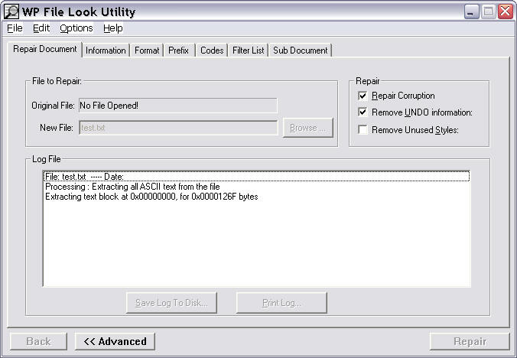Click the WP File Look magnifier title icon
The height and width of the screenshot is (358, 517).
click(12, 11)
